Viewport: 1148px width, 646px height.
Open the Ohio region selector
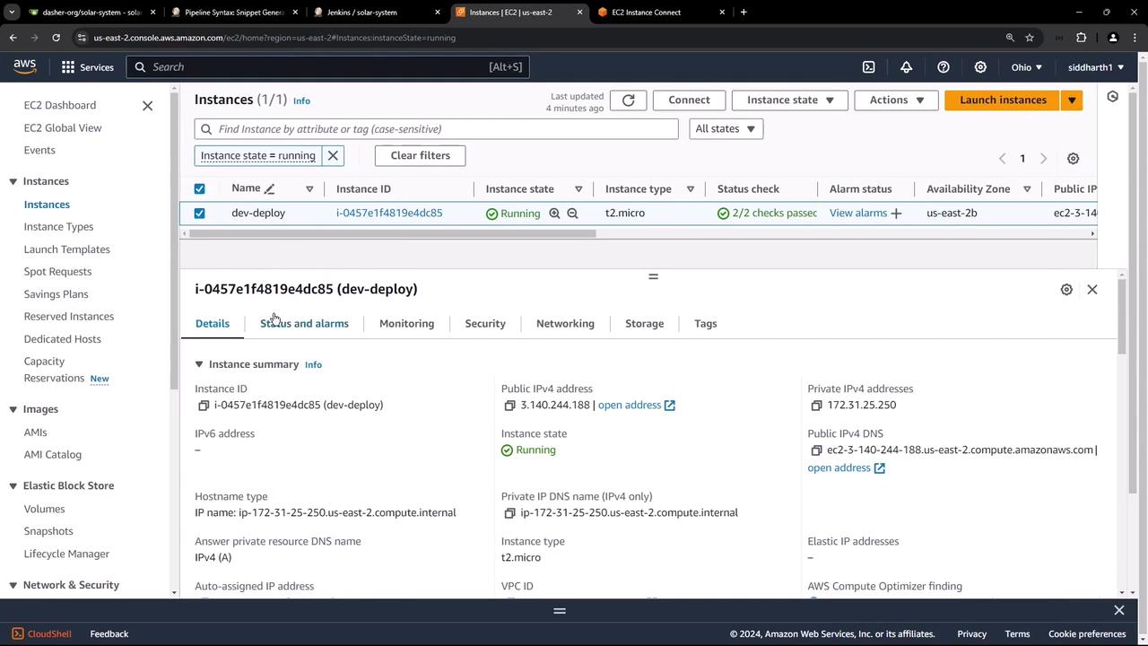(1027, 67)
